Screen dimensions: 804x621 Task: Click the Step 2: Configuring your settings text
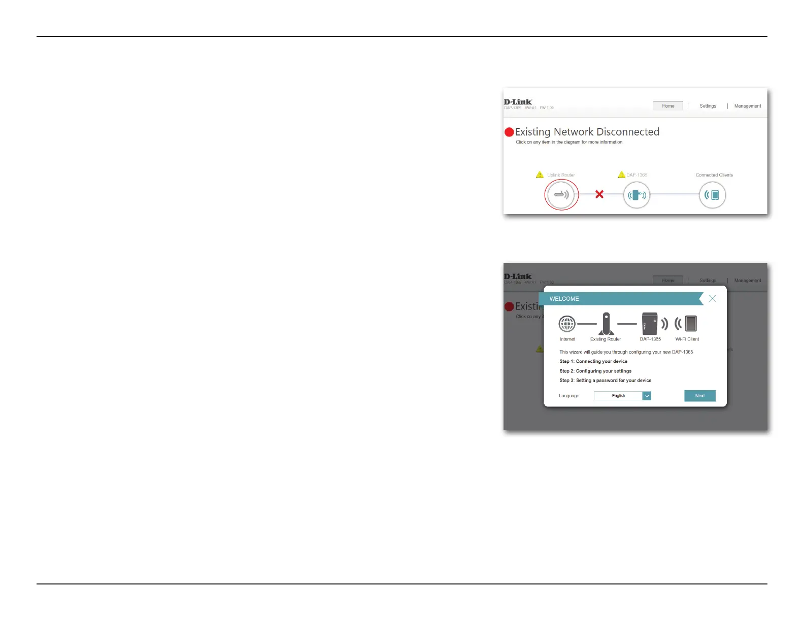[595, 371]
